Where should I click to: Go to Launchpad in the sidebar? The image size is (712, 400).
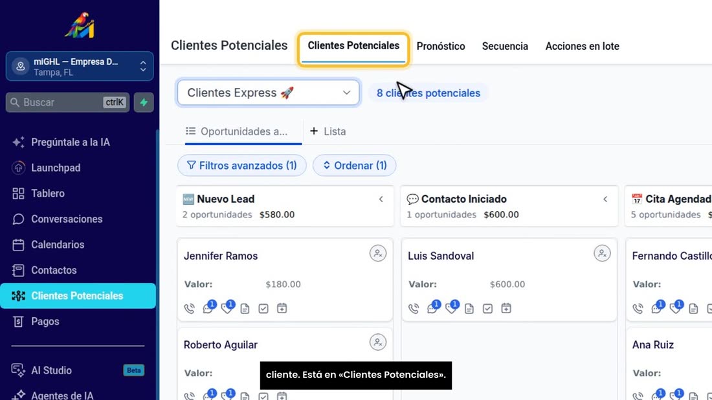point(56,168)
